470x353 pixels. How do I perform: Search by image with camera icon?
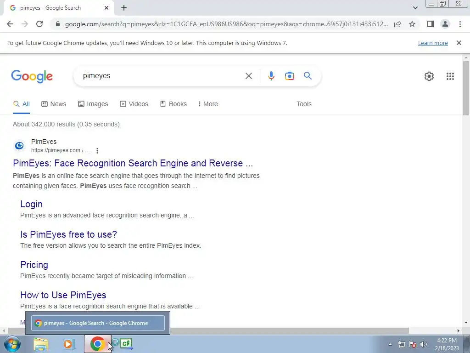pyautogui.click(x=289, y=76)
